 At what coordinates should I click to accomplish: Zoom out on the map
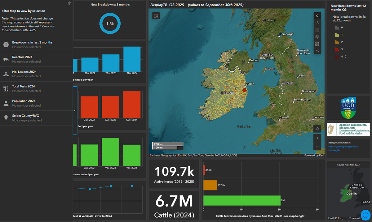pos(317,146)
